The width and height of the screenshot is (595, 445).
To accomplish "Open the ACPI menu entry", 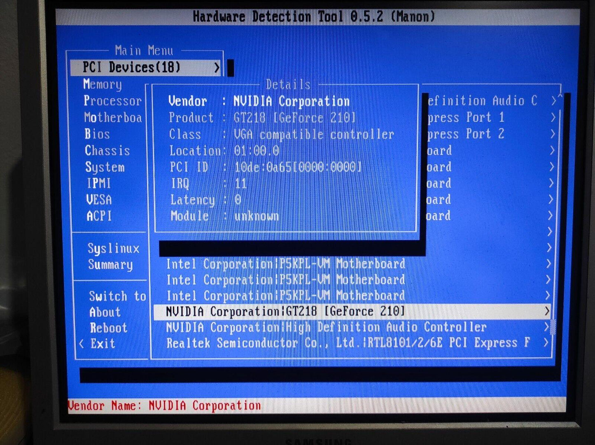I will [99, 216].
